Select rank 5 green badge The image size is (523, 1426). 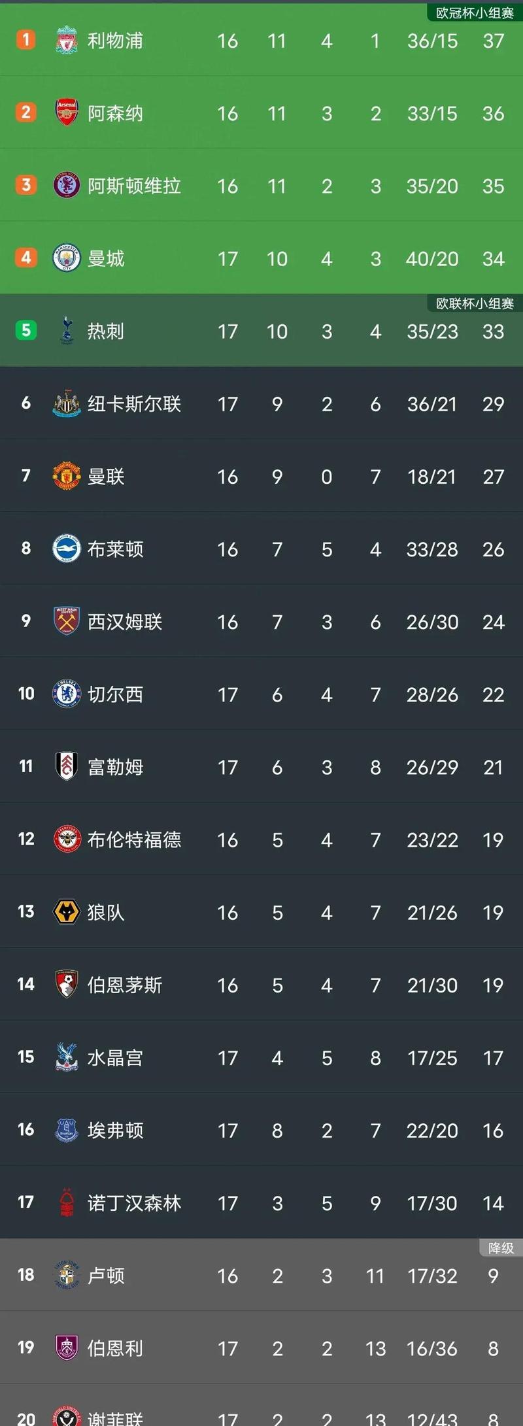(x=25, y=330)
